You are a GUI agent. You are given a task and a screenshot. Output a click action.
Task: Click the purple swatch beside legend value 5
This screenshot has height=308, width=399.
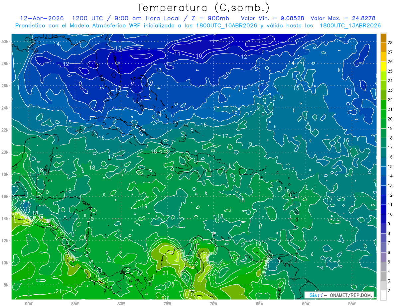click(x=383, y=257)
